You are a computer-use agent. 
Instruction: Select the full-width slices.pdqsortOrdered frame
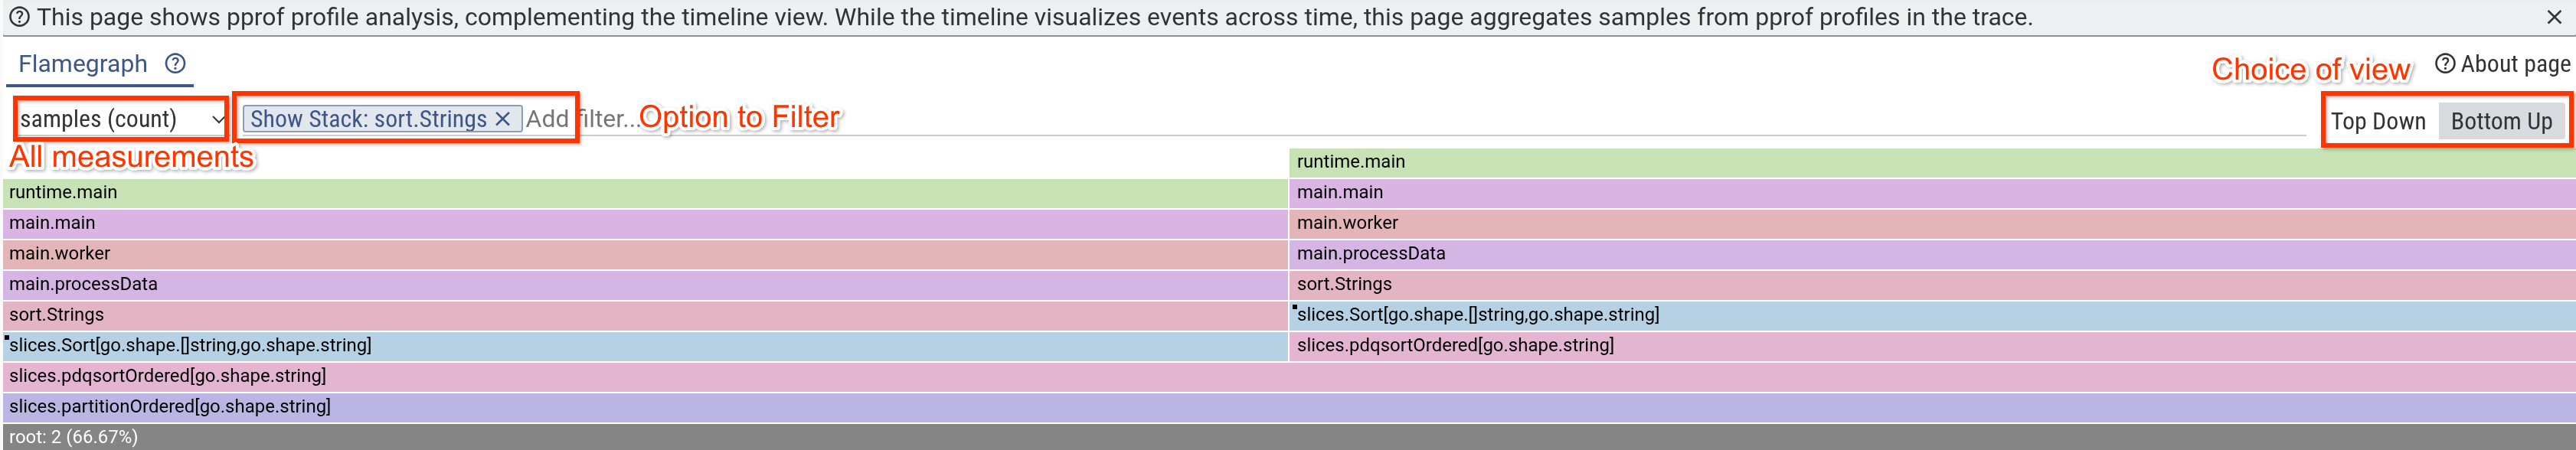pos(1288,376)
